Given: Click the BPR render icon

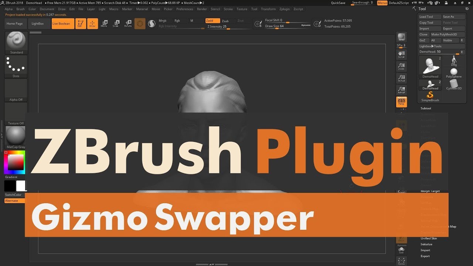Looking at the screenshot, I should click(x=401, y=37).
